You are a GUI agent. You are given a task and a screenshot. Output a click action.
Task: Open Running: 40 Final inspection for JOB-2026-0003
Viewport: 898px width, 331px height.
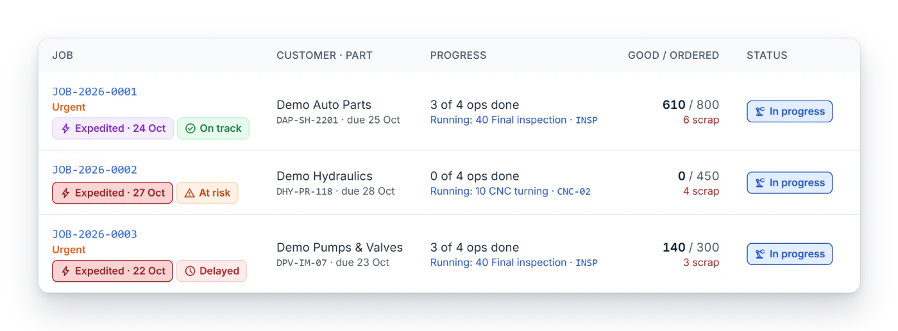[514, 262]
